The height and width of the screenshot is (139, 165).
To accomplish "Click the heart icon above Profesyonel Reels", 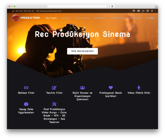I will (x=111, y=87).
